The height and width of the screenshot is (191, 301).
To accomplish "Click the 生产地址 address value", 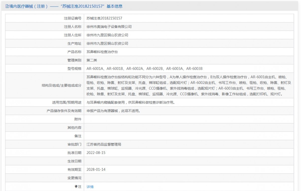I will click(x=107, y=43).
